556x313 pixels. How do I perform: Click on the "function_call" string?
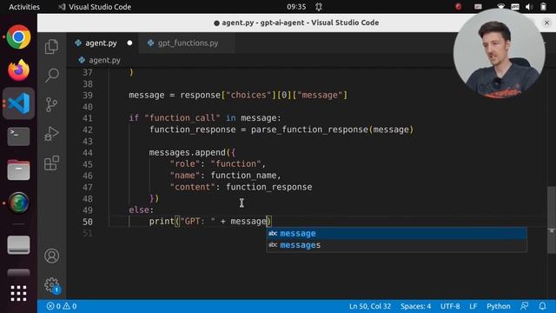[182, 118]
